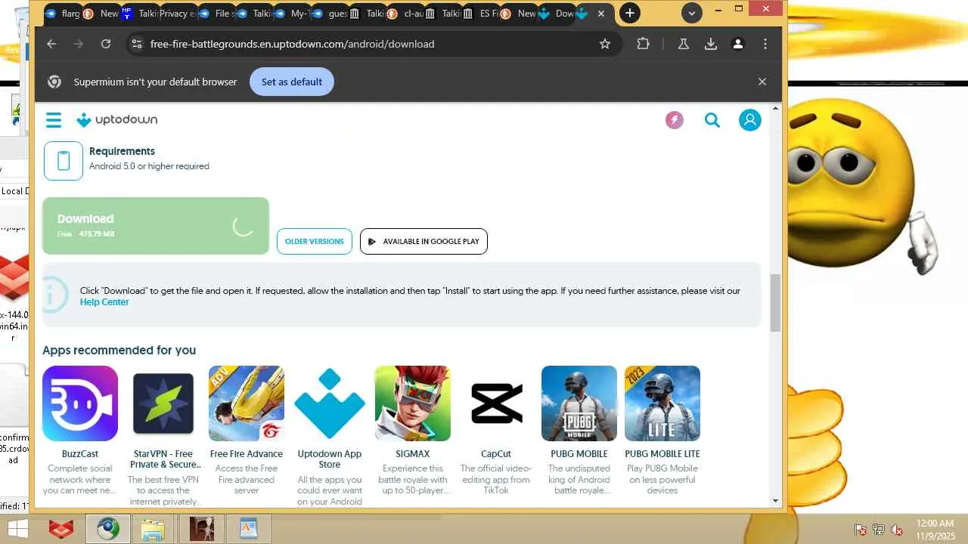968x544 pixels.
Task: Bookmark this page with the star
Action: coord(605,44)
